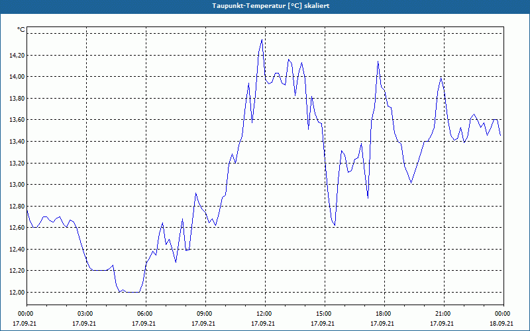
Task: Click the curve dip after 15:00
Action: [335, 225]
